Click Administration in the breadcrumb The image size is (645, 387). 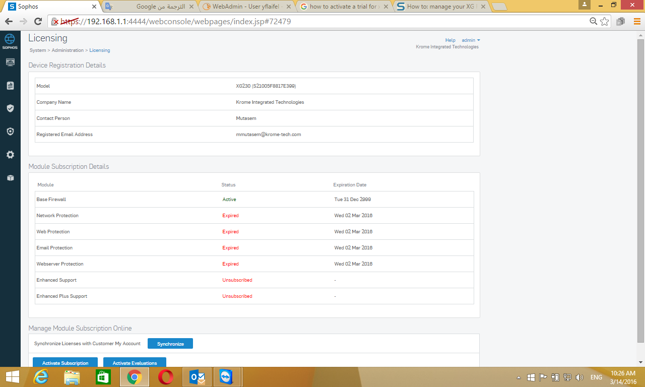pos(68,50)
